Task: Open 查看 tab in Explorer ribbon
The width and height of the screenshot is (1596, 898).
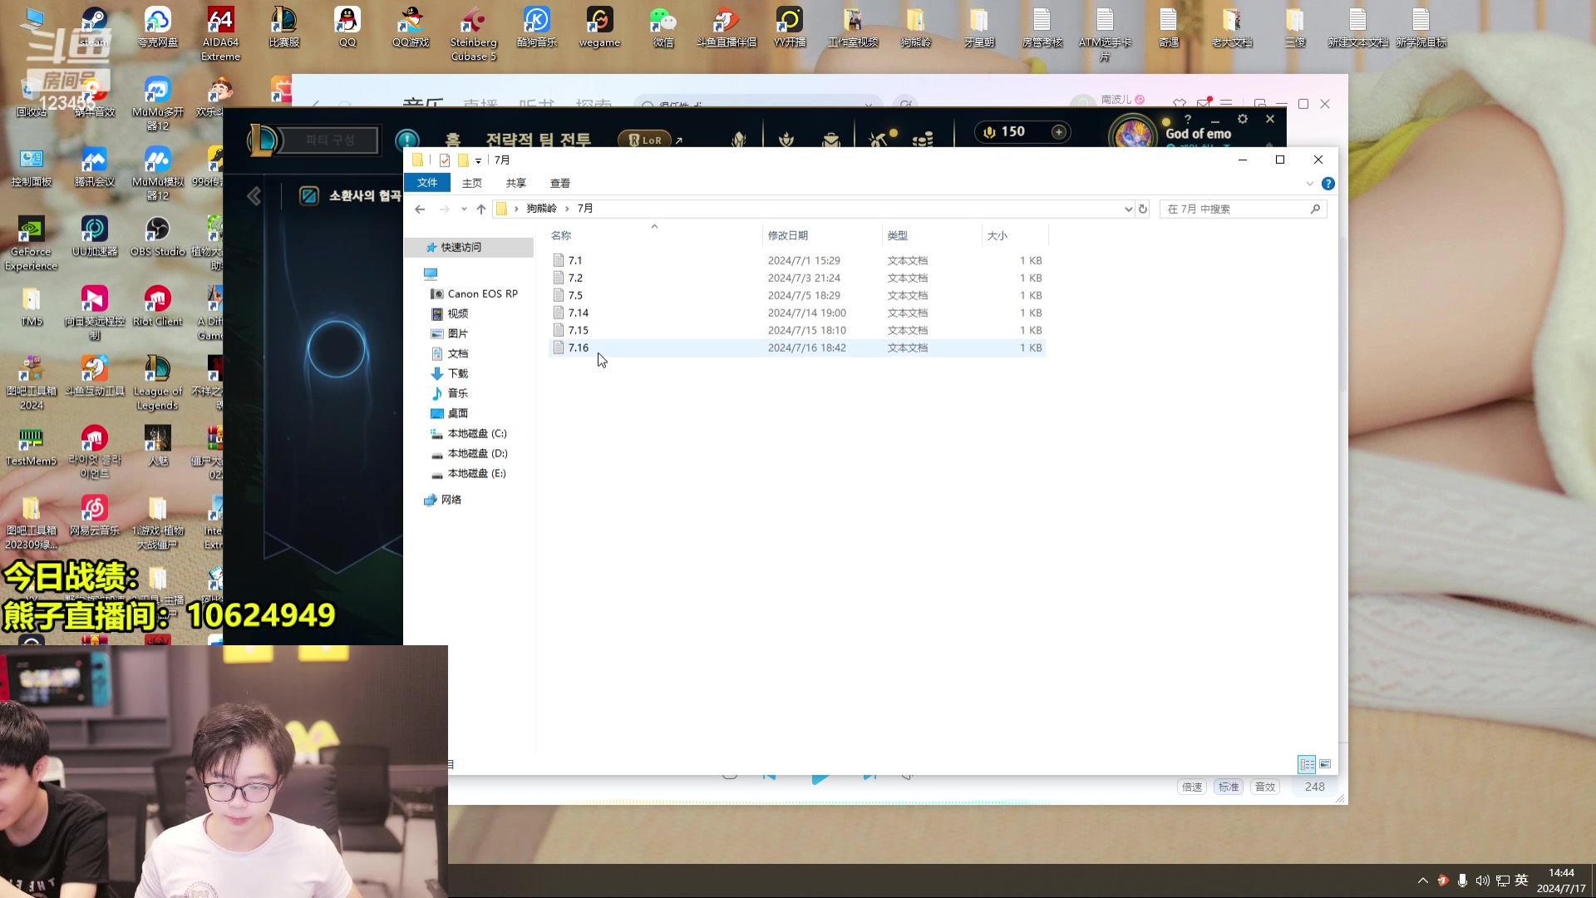Action: pos(560,183)
